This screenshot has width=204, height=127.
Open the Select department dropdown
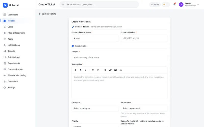point(144,108)
